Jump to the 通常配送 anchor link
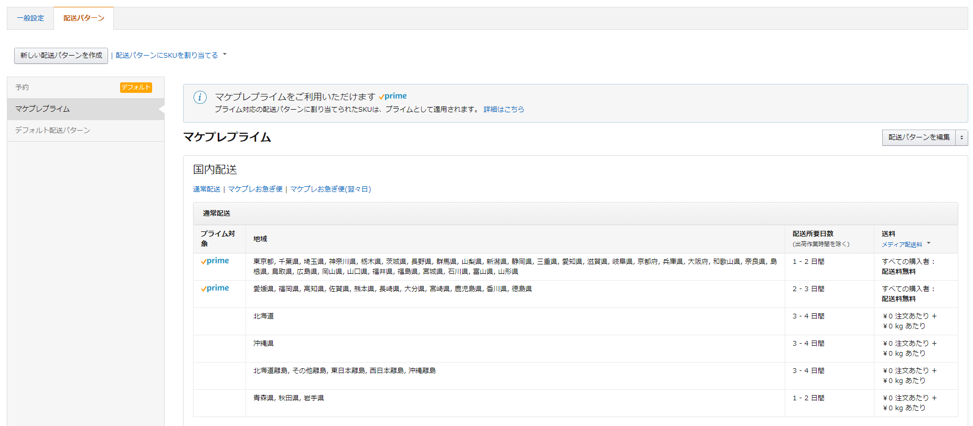The image size is (973, 426). point(206,189)
